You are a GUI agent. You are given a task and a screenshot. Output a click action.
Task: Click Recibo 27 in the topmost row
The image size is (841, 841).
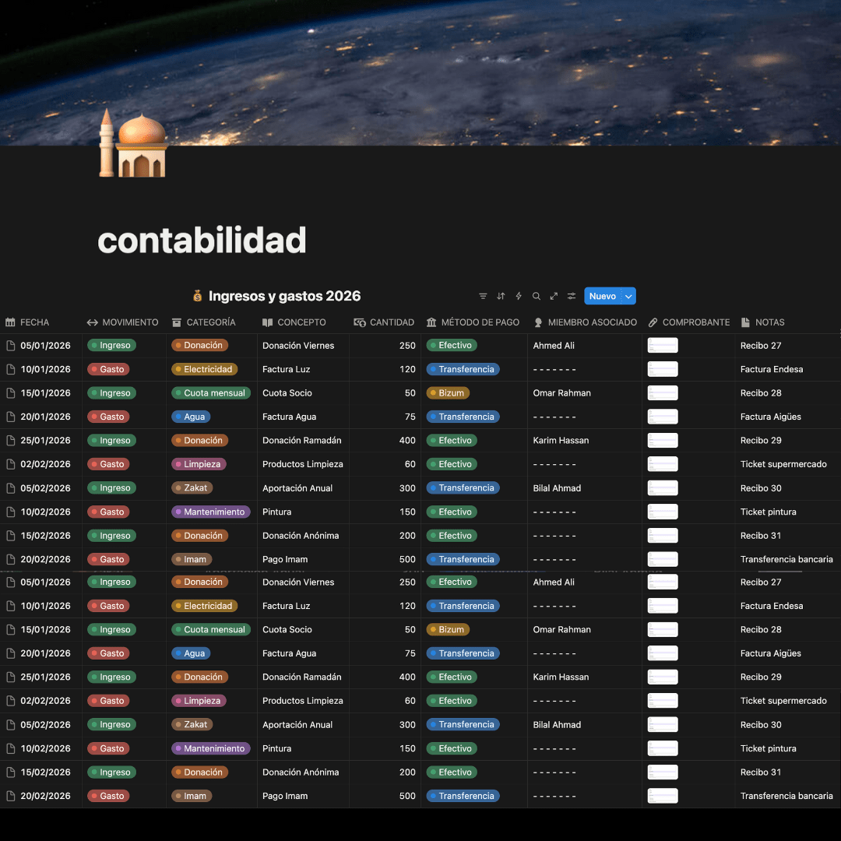click(x=761, y=346)
